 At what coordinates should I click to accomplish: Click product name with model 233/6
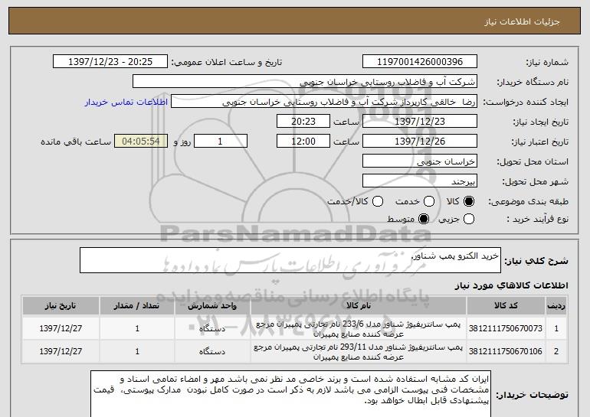coord(359,329)
